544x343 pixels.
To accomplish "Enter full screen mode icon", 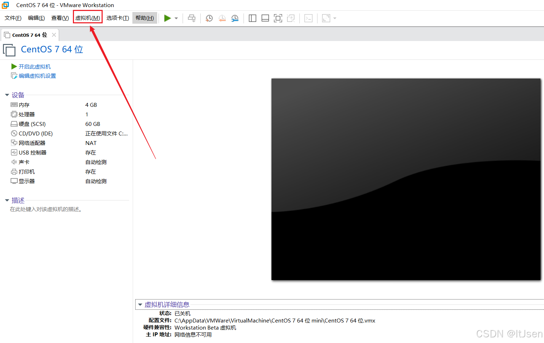I will [x=278, y=18].
